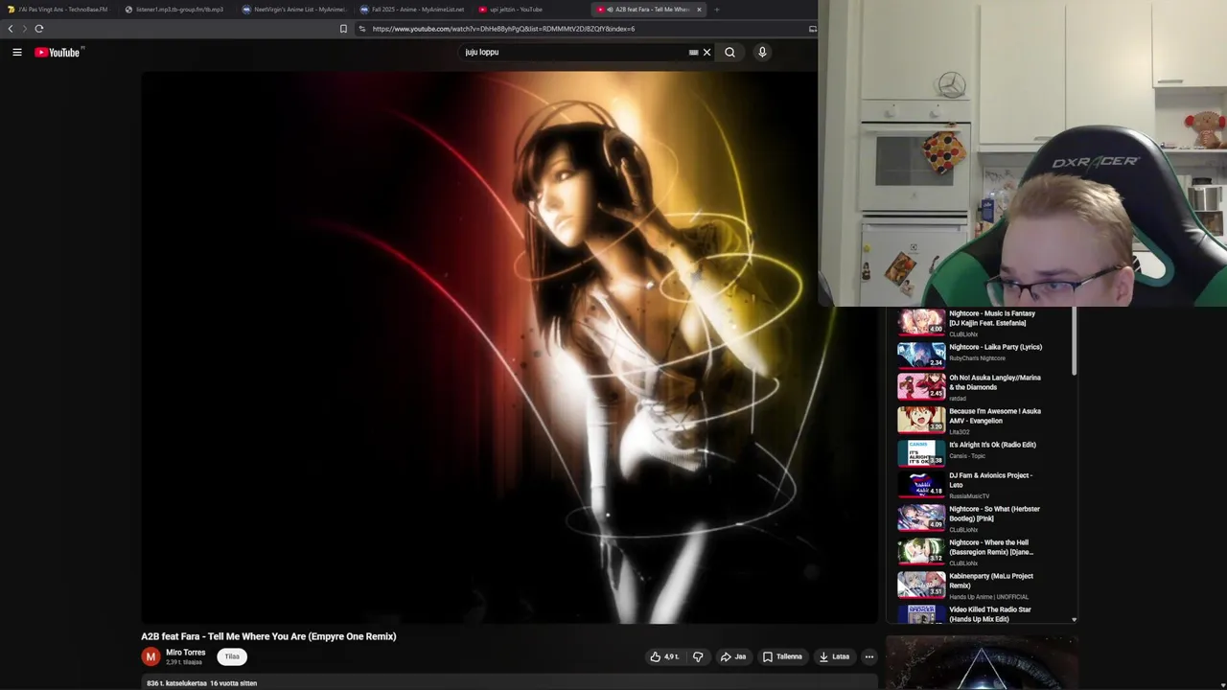The image size is (1227, 690).
Task: Click the browser address bar URL
Action: pos(503,29)
